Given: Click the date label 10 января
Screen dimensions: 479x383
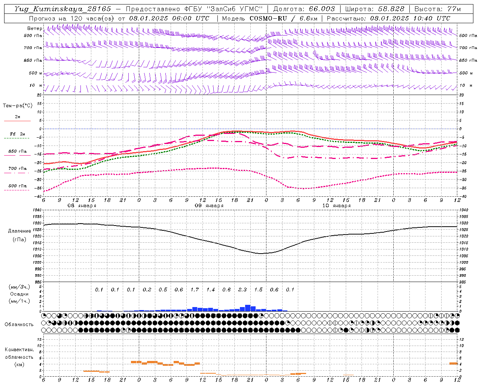Looking at the screenshot, I should [x=336, y=206].
